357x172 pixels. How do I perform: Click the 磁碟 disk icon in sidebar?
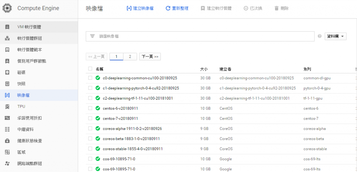(7, 72)
